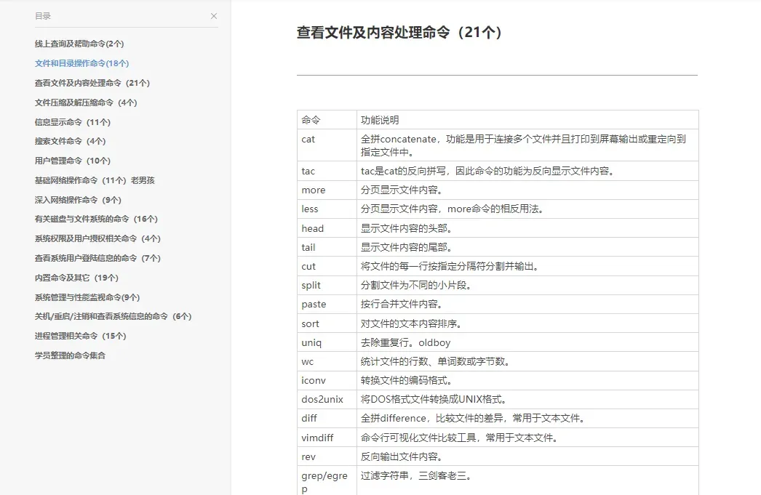761x495 pixels.
Task: Select the grep/egrep command cell
Action: pyautogui.click(x=327, y=481)
